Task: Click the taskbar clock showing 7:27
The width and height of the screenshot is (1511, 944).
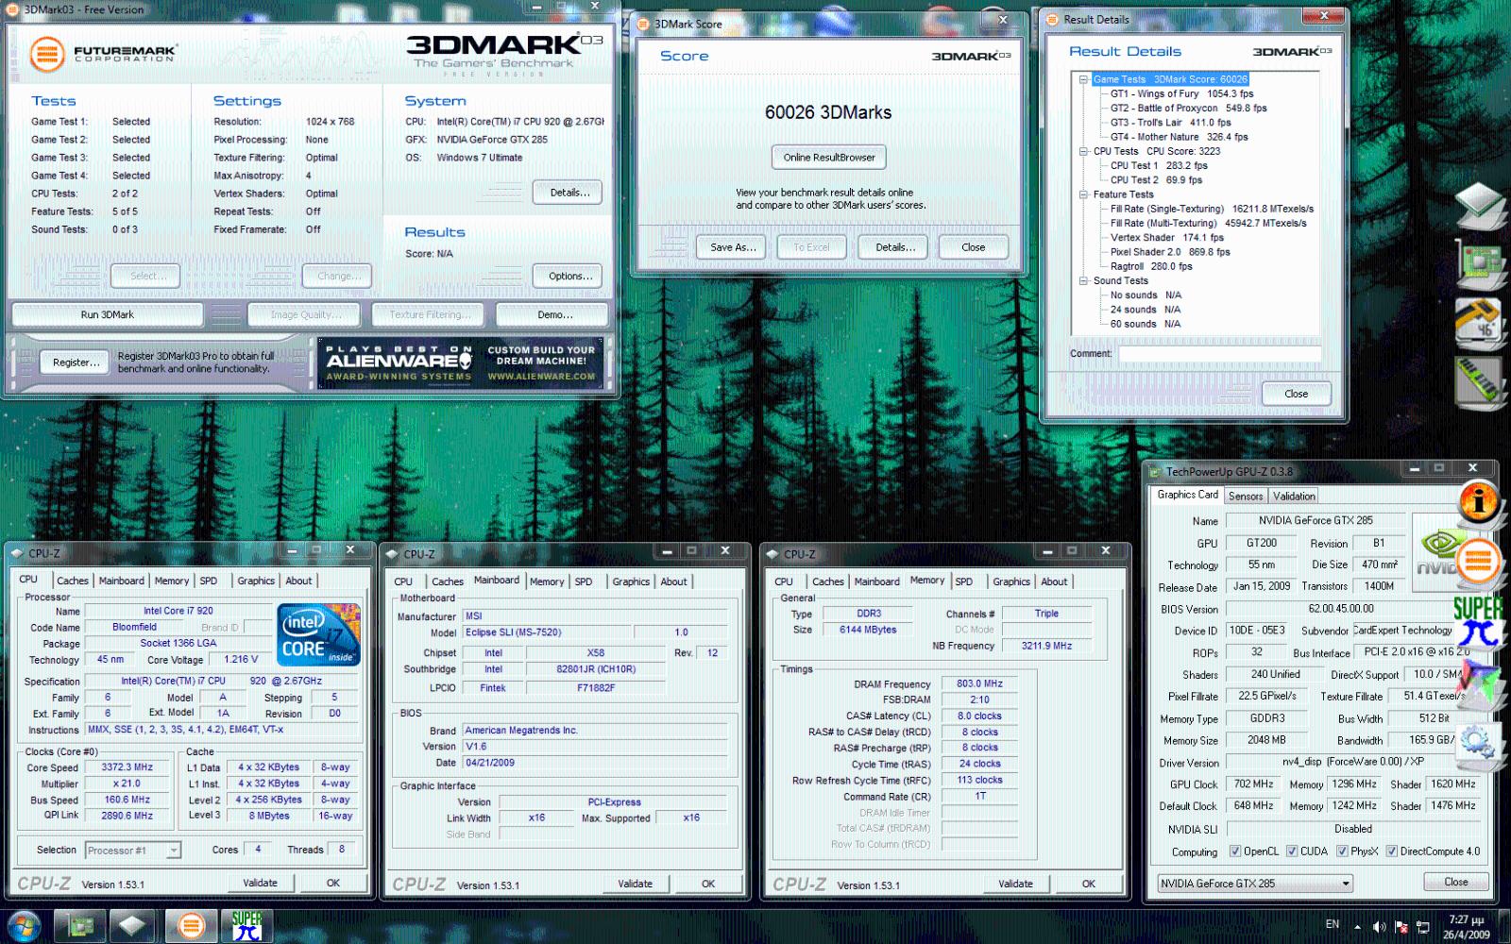Action: click(1466, 927)
